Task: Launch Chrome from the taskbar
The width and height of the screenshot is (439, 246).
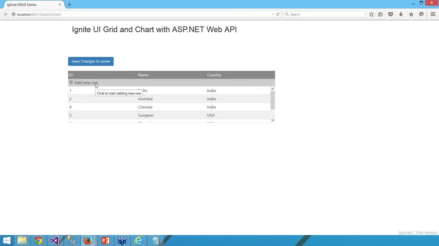Action: tap(38, 240)
